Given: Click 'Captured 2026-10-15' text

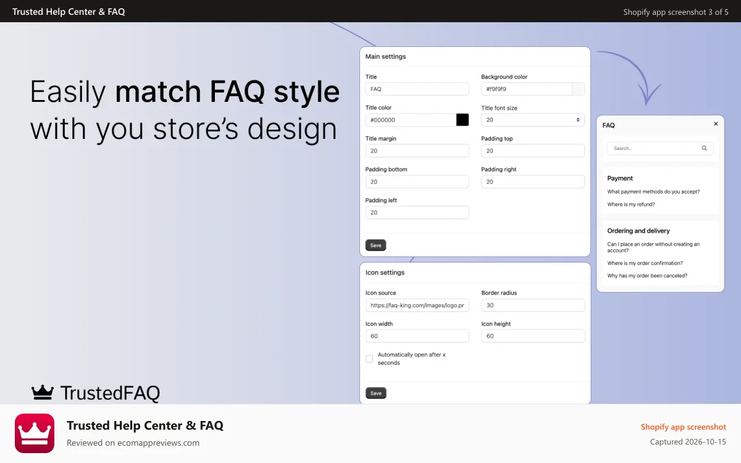Looking at the screenshot, I should [688, 442].
